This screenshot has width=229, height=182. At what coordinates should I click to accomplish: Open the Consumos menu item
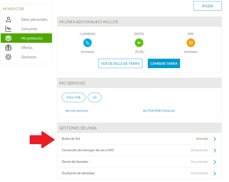click(29, 29)
